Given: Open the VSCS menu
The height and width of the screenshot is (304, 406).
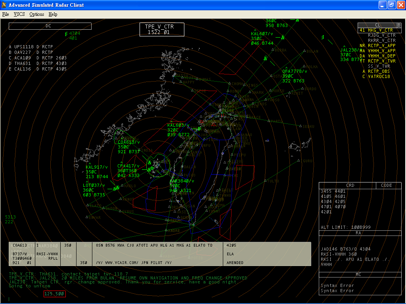Looking at the screenshot, I should click(x=19, y=14).
